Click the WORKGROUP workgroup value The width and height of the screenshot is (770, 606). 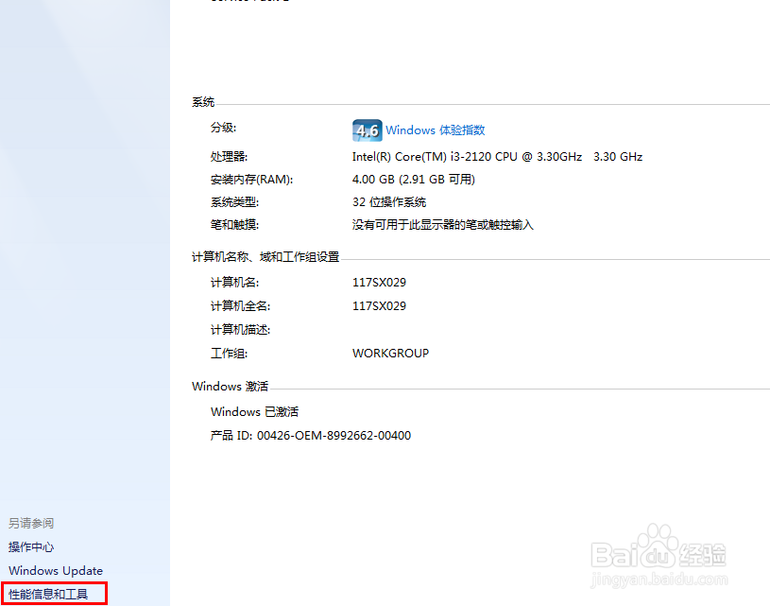click(x=390, y=354)
